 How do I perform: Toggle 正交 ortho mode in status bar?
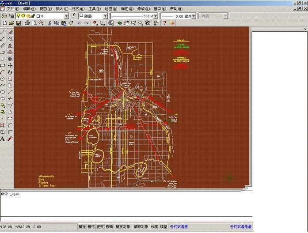[x=100, y=227]
